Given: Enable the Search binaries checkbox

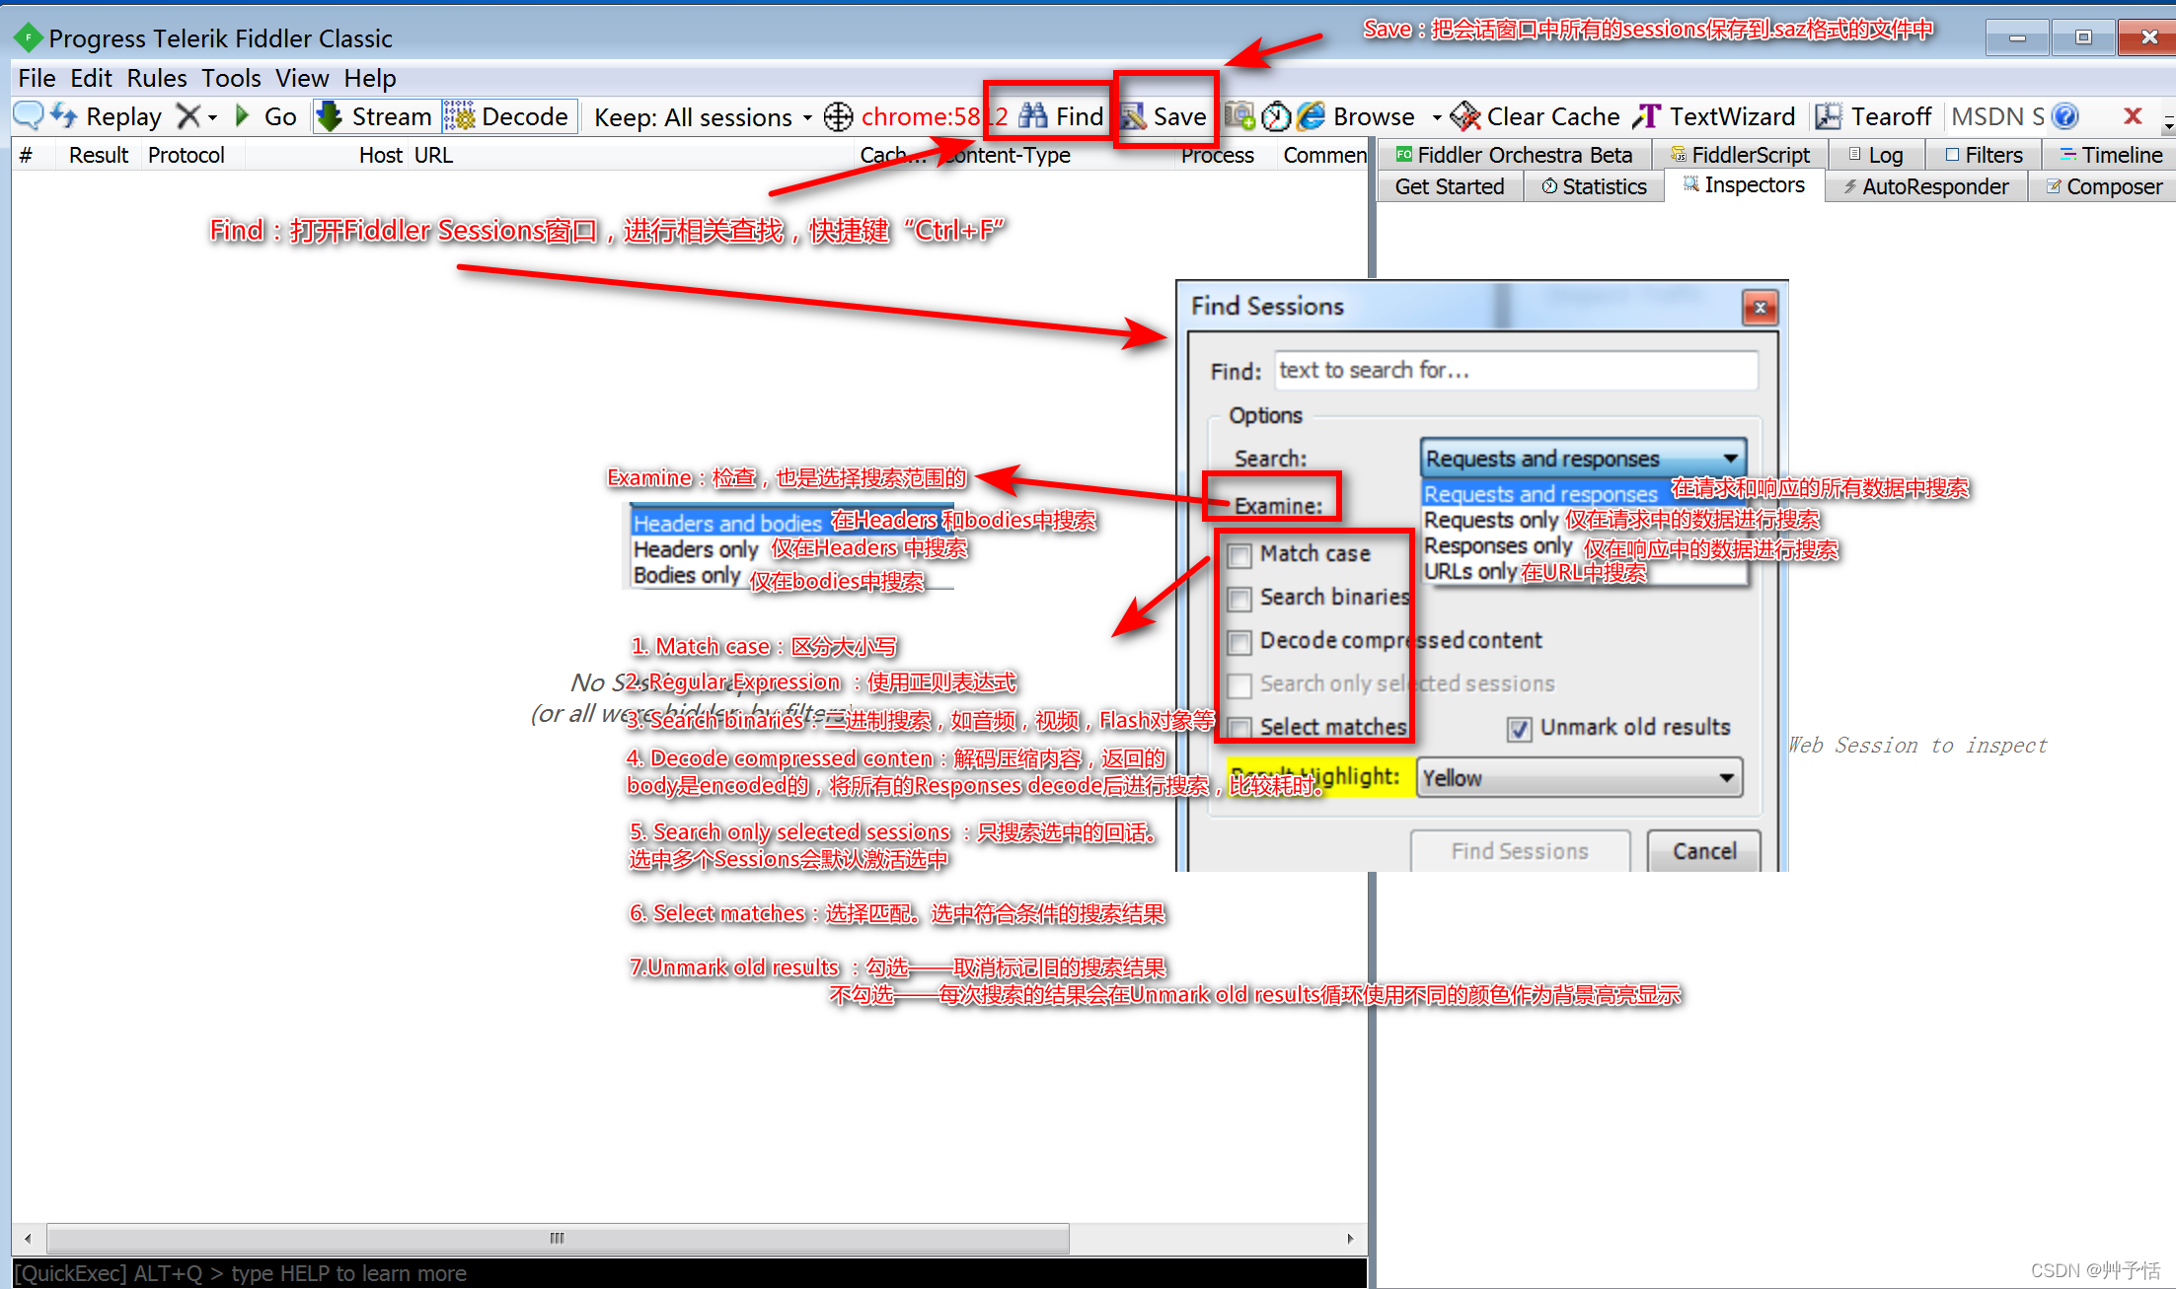Looking at the screenshot, I should (1239, 599).
